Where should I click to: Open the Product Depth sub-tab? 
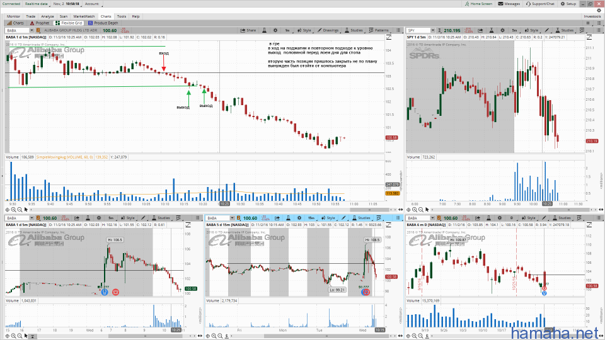click(103, 23)
